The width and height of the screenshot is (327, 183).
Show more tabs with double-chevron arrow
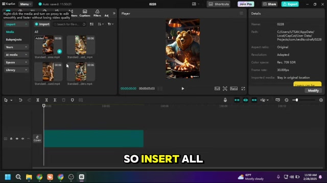point(114,13)
